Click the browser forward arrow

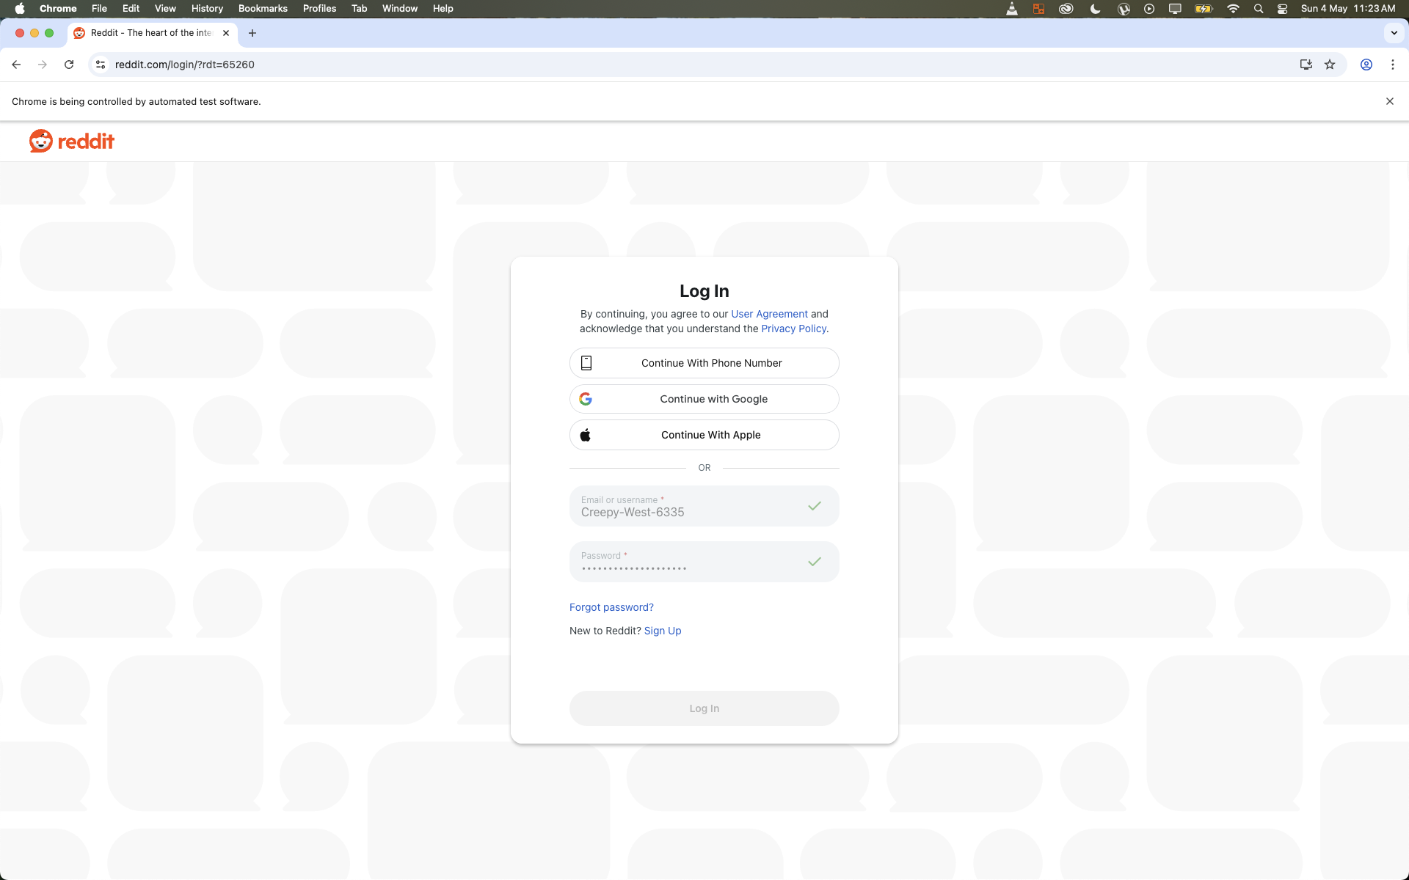43,65
